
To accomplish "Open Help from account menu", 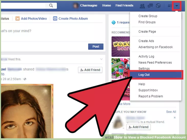I will tap(142, 84).
